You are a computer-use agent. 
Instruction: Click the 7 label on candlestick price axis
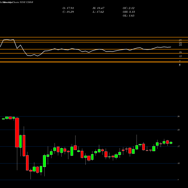[x=178, y=180]
